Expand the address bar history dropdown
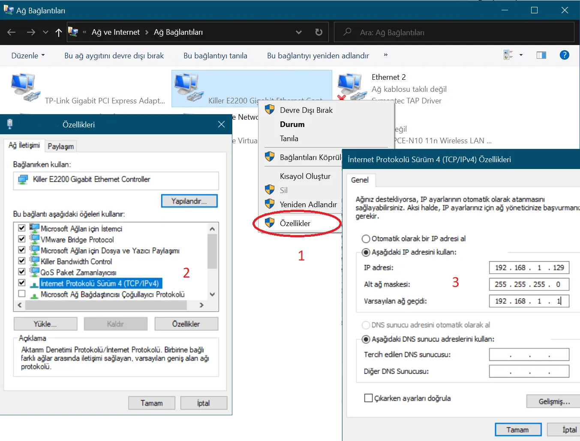The width and height of the screenshot is (580, 441). [299, 33]
